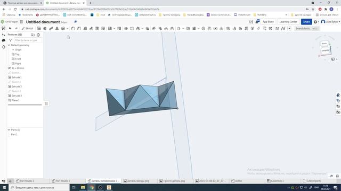Expand the thicken tool dropdown arrow
Image resolution: width=341 pixels, height=191 pixels.
point(68,29)
